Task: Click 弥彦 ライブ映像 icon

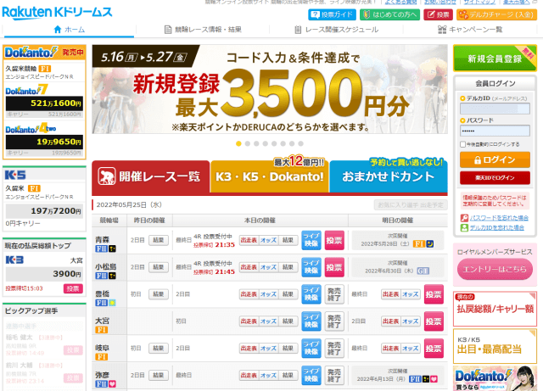Action: [x=311, y=375]
